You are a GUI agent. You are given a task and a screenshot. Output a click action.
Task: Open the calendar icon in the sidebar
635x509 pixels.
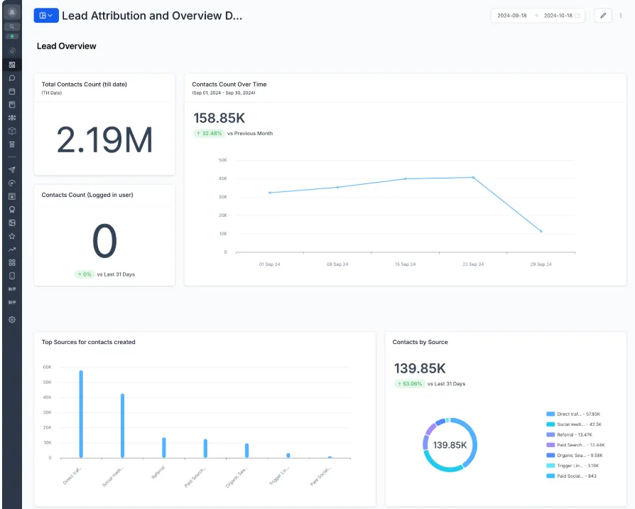[x=12, y=92]
